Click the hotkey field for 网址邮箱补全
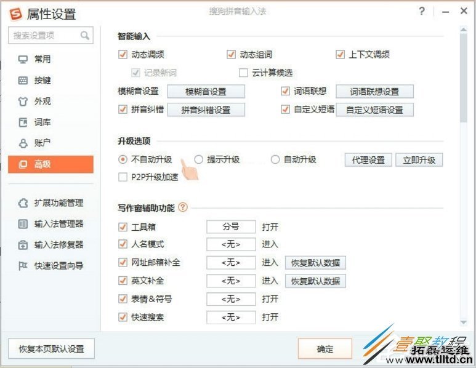This screenshot has width=476, height=368. [x=231, y=263]
